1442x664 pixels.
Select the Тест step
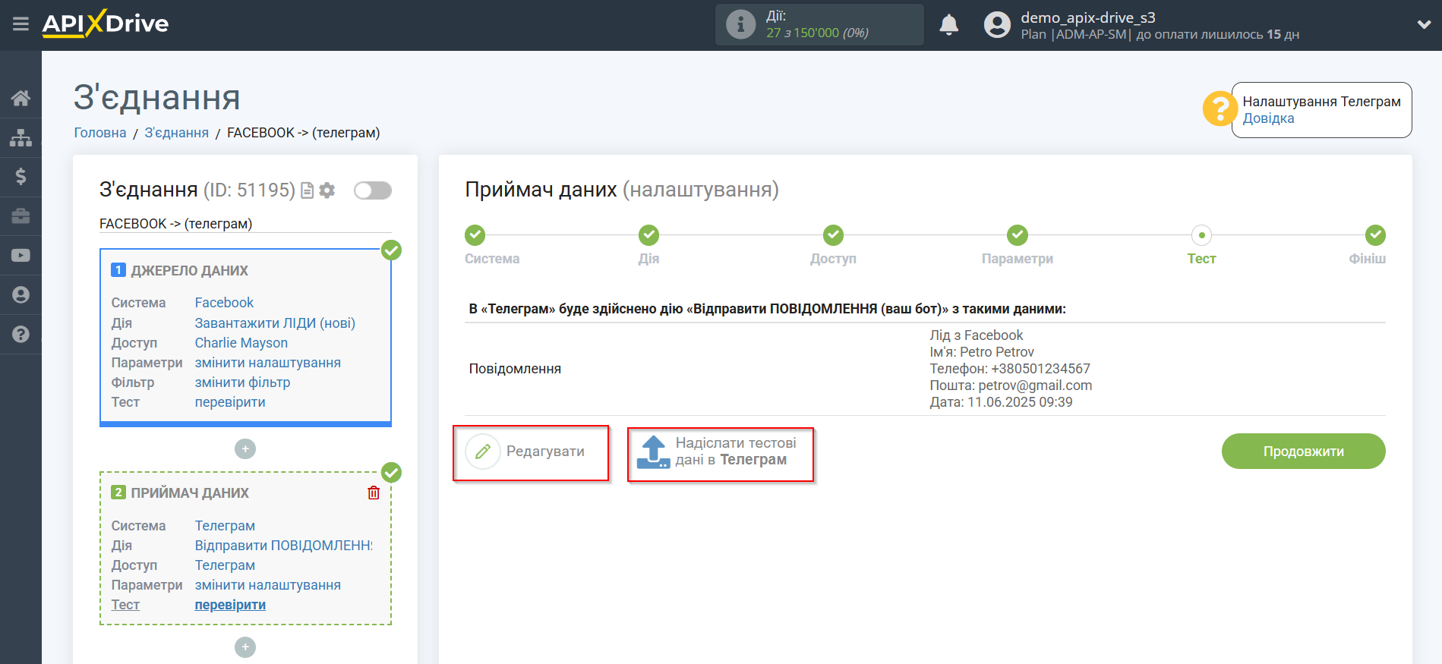pos(1201,235)
